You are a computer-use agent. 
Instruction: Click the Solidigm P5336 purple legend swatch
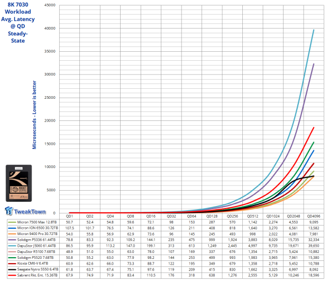pos(12,240)
